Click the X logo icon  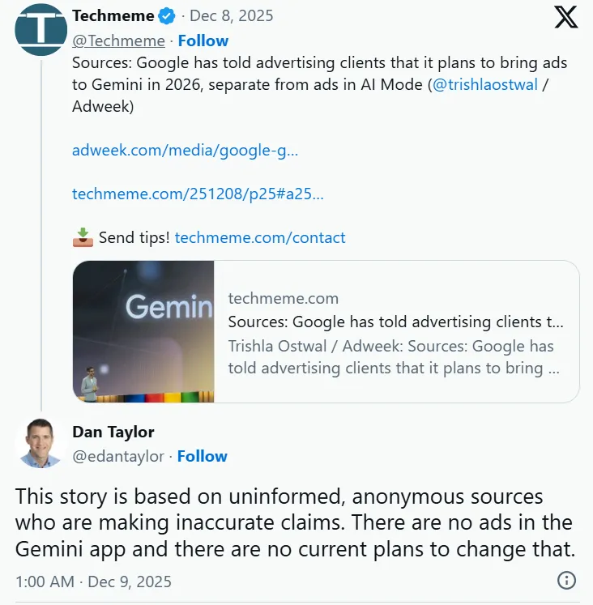[566, 18]
